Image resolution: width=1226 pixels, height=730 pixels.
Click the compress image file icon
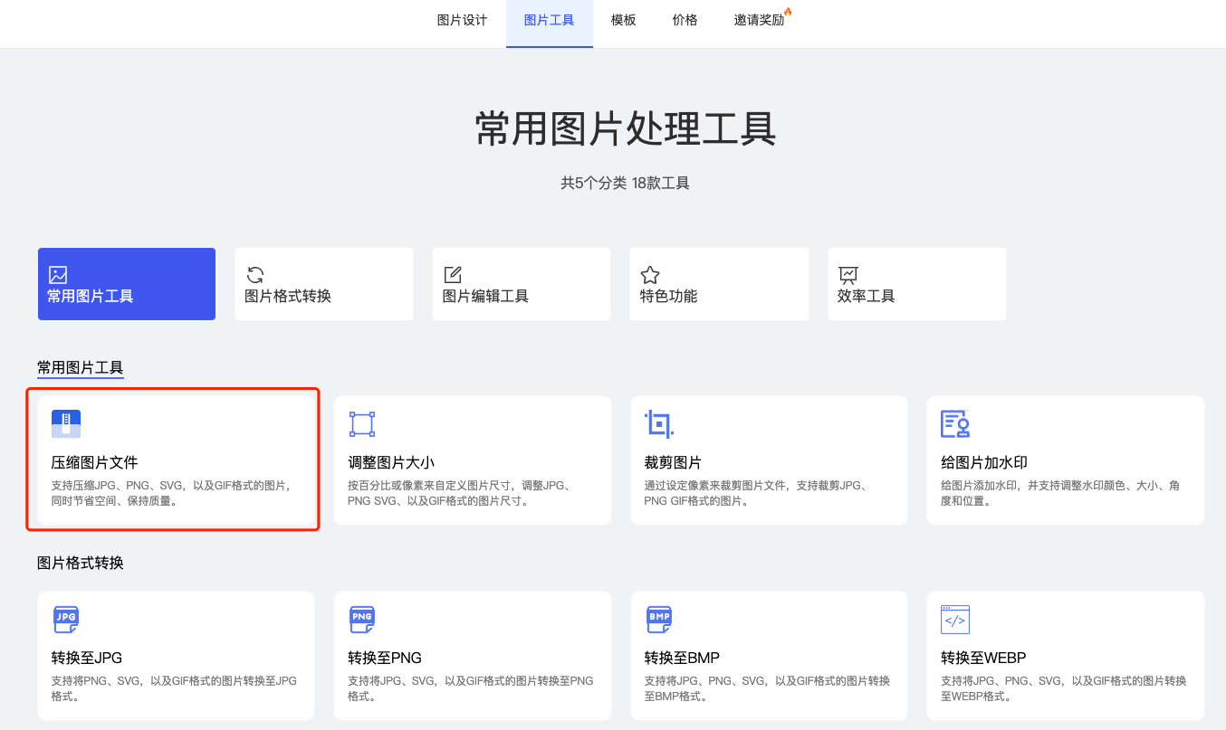(x=66, y=424)
